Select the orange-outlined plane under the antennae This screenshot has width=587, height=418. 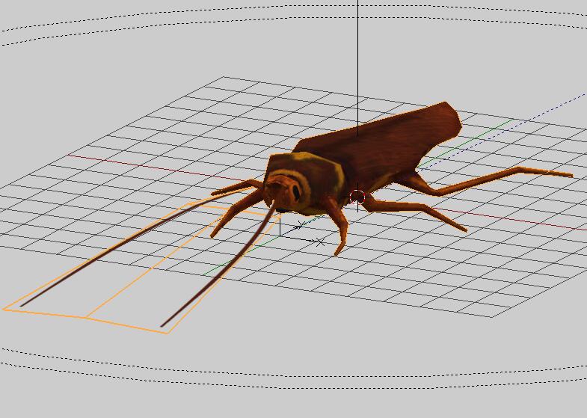[x=142, y=268]
